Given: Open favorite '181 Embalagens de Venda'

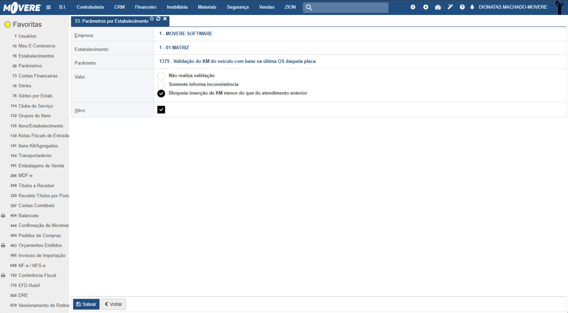Looking at the screenshot, I should (x=37, y=166).
